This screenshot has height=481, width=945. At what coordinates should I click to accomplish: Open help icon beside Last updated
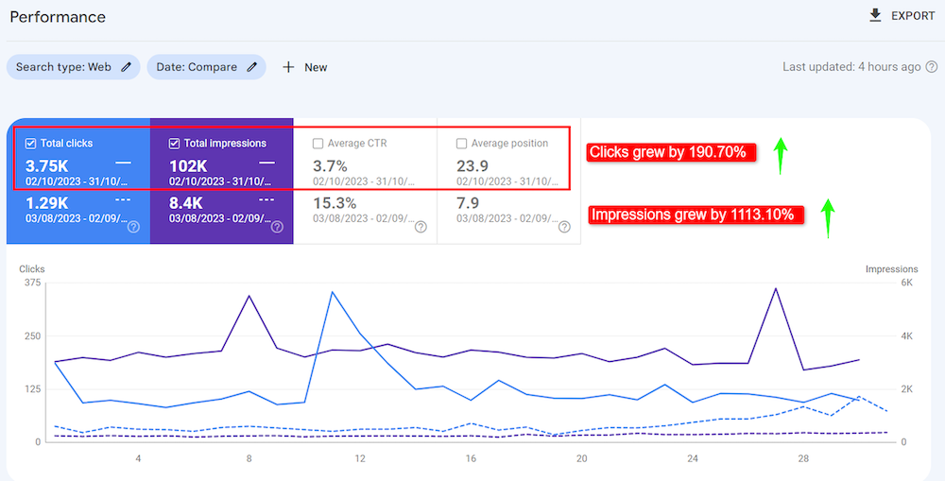click(x=932, y=67)
